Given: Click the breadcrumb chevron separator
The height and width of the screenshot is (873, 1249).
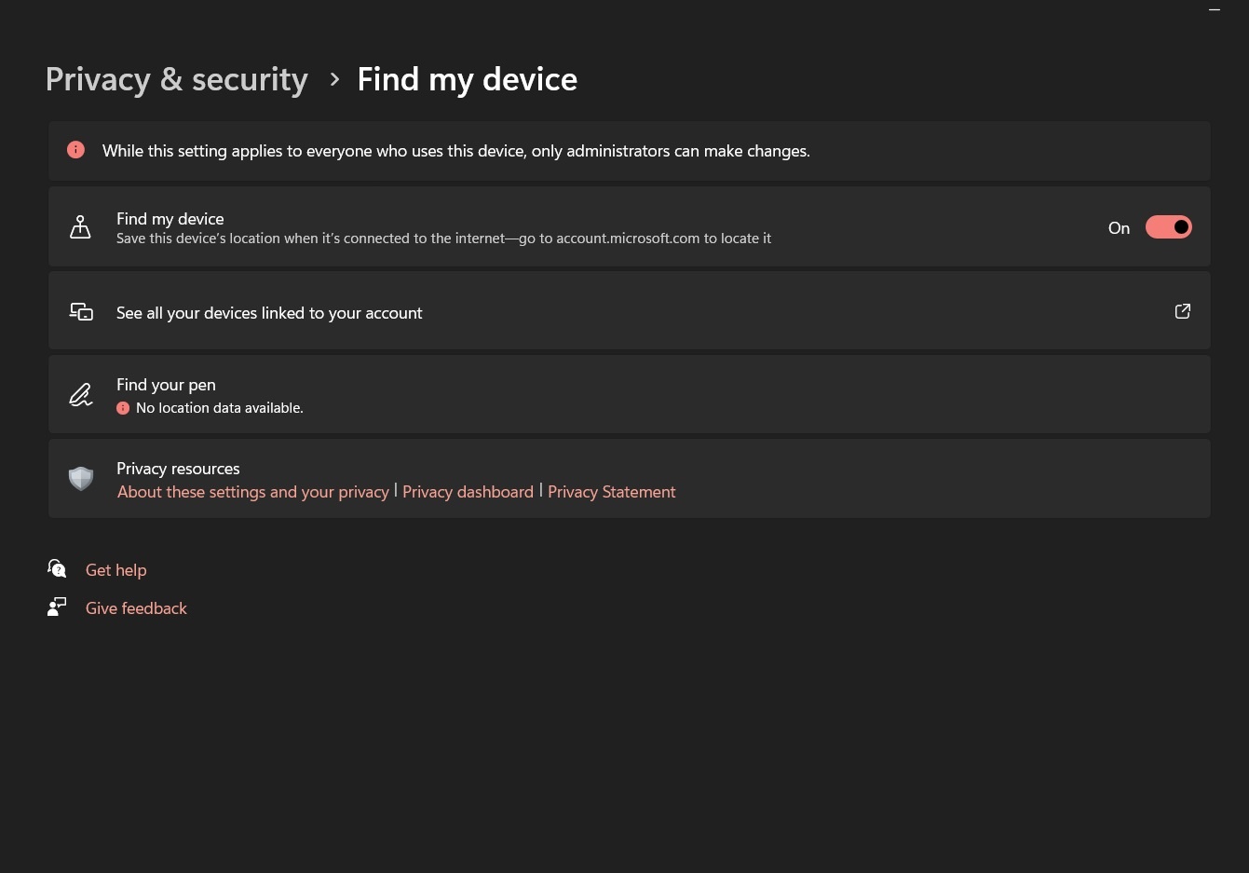Looking at the screenshot, I should click(334, 80).
